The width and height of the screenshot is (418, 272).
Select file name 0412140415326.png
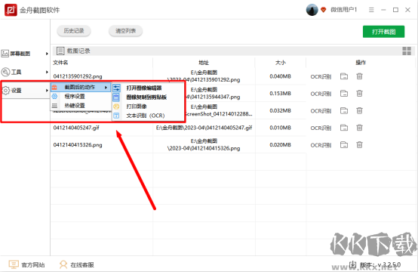78,144
